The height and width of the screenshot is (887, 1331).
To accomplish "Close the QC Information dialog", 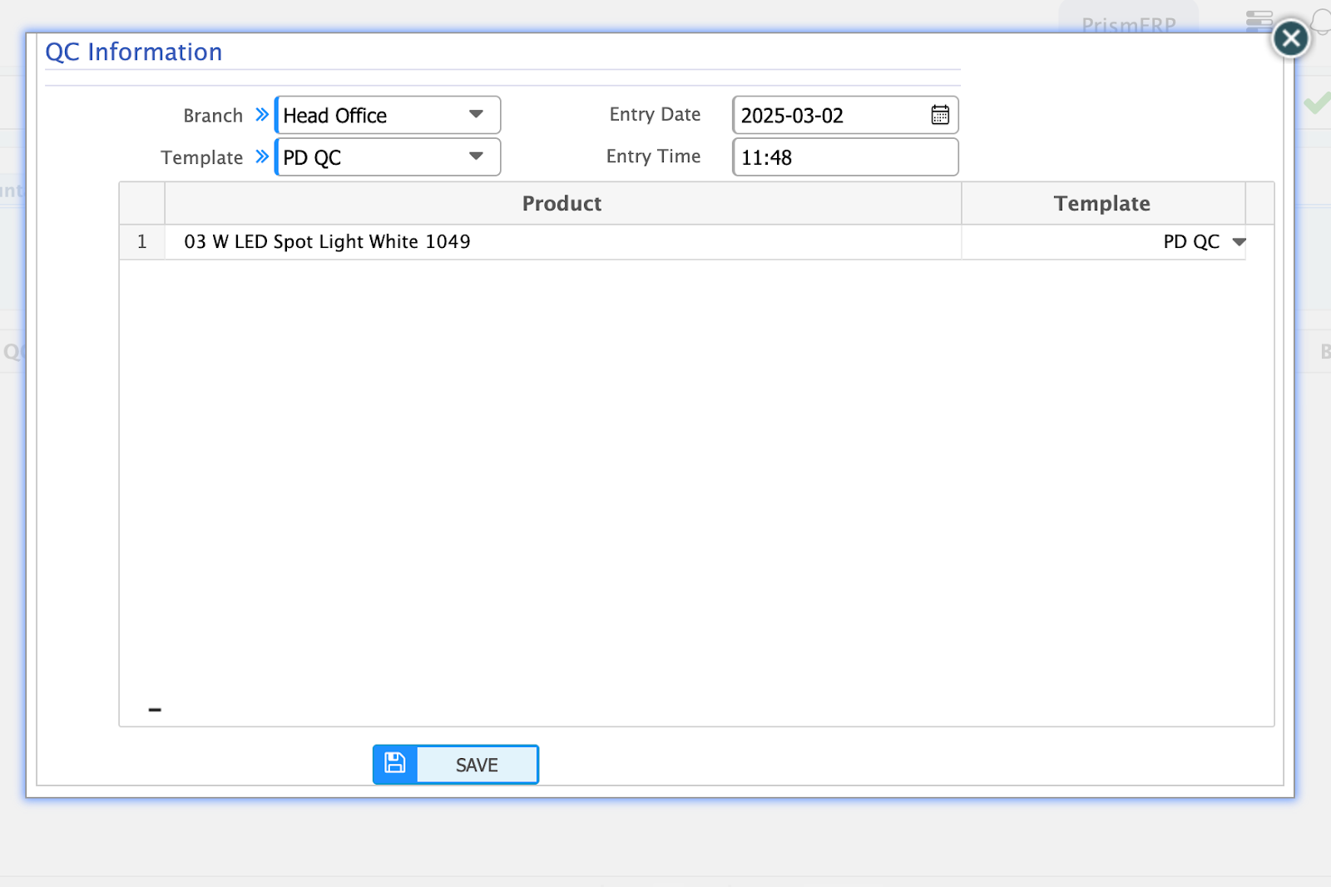I will 1290,38.
